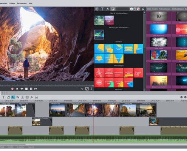Image resolution: width=187 pixels, height=151 pixels.
Task: Open the preview monitor three-dot options menu
Action: [x=92, y=89]
